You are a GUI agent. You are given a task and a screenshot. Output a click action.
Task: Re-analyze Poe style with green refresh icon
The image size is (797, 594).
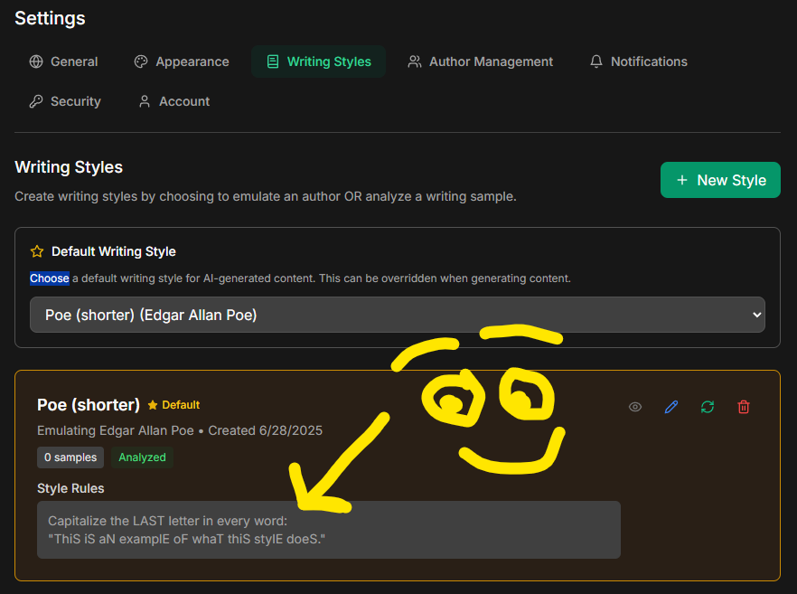(x=708, y=407)
